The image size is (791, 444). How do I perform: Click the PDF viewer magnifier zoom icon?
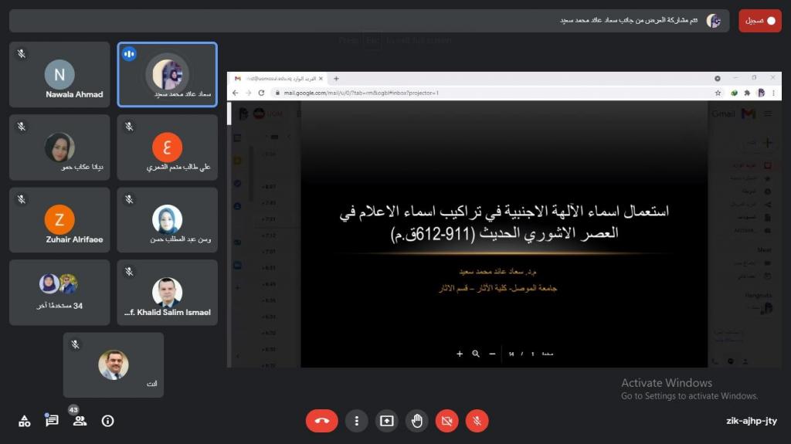click(x=476, y=354)
